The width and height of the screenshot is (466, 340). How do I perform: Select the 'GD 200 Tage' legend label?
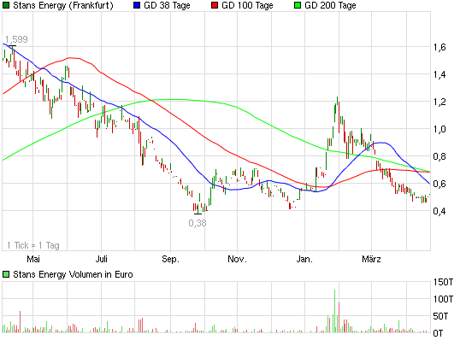pos(330,6)
